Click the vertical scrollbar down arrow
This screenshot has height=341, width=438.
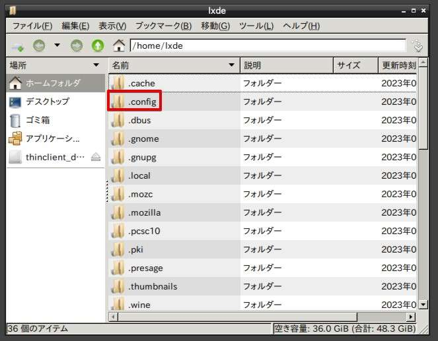click(x=423, y=305)
